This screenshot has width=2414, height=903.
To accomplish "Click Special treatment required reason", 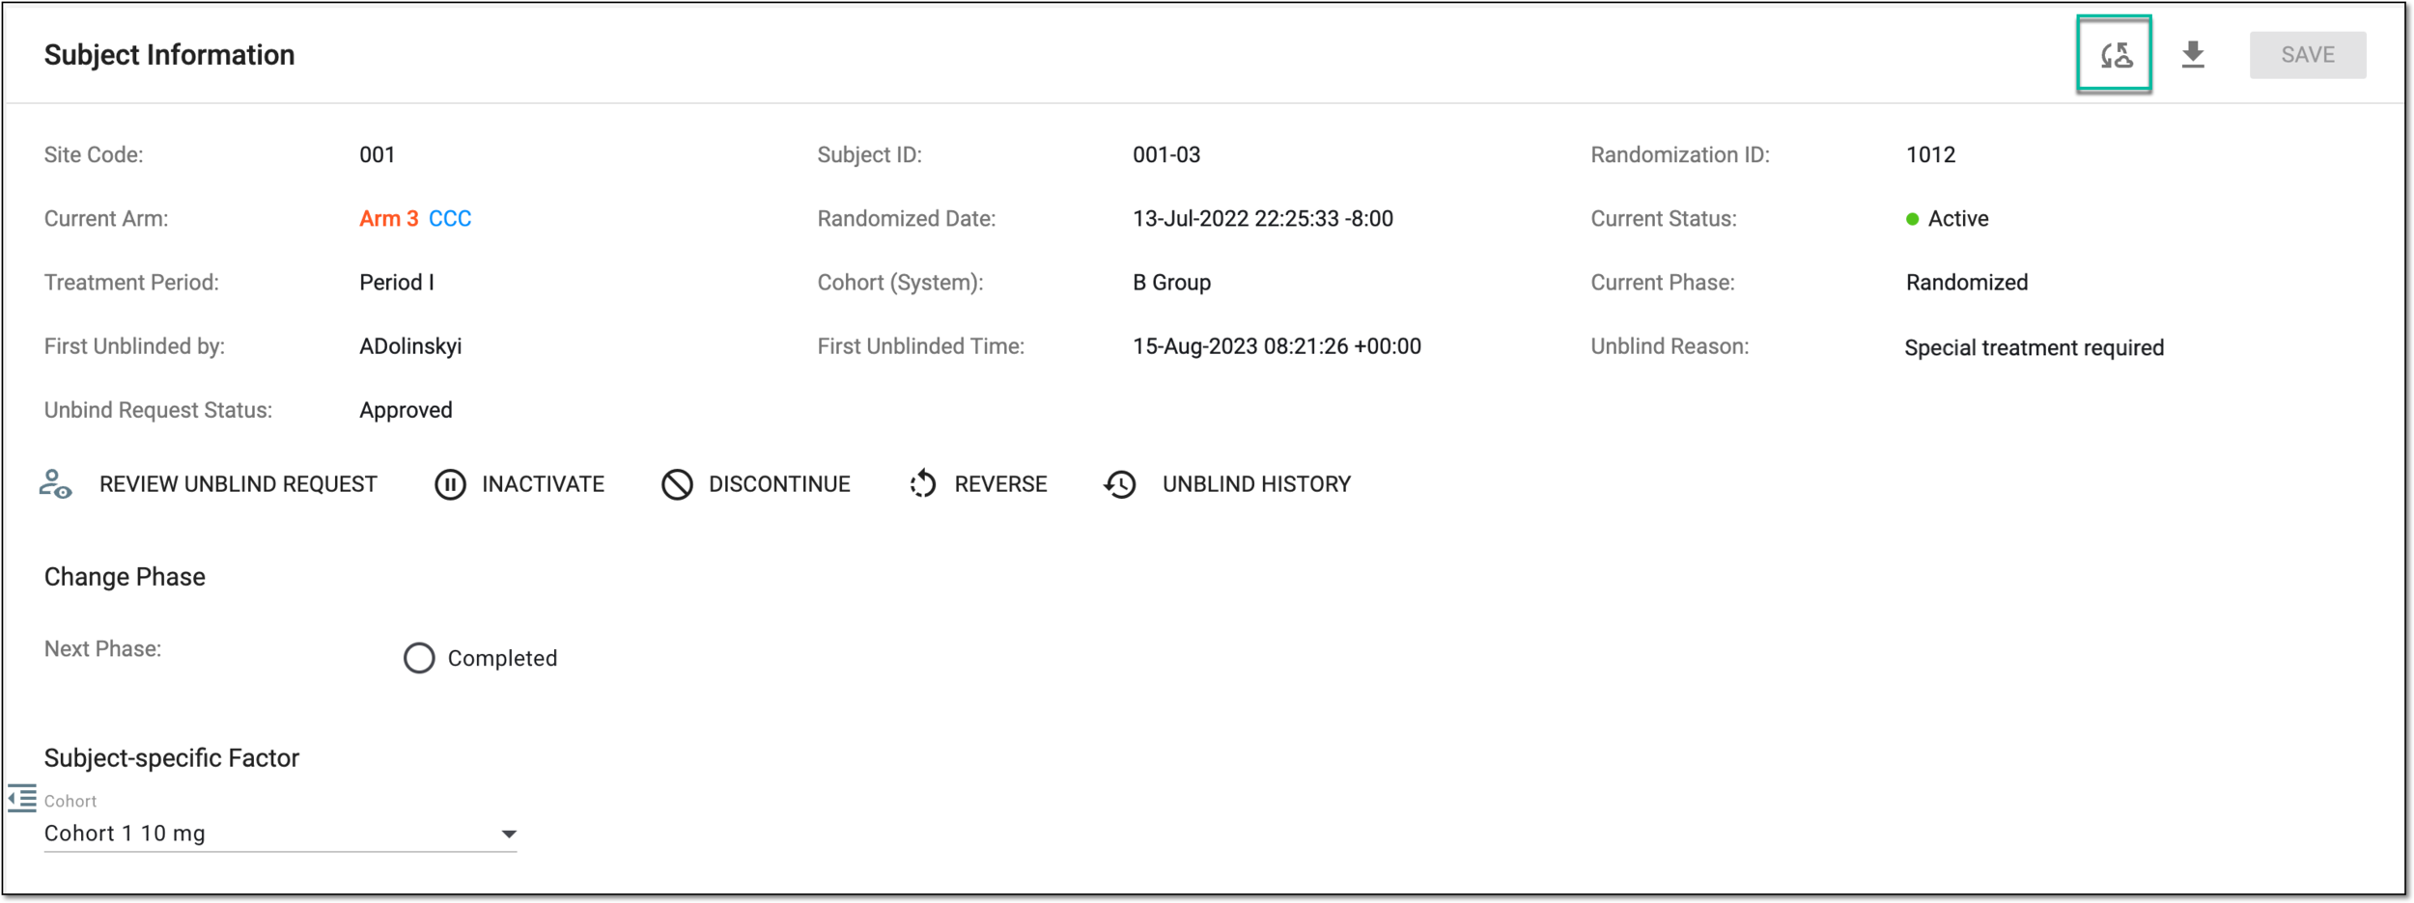I will [x=2034, y=348].
